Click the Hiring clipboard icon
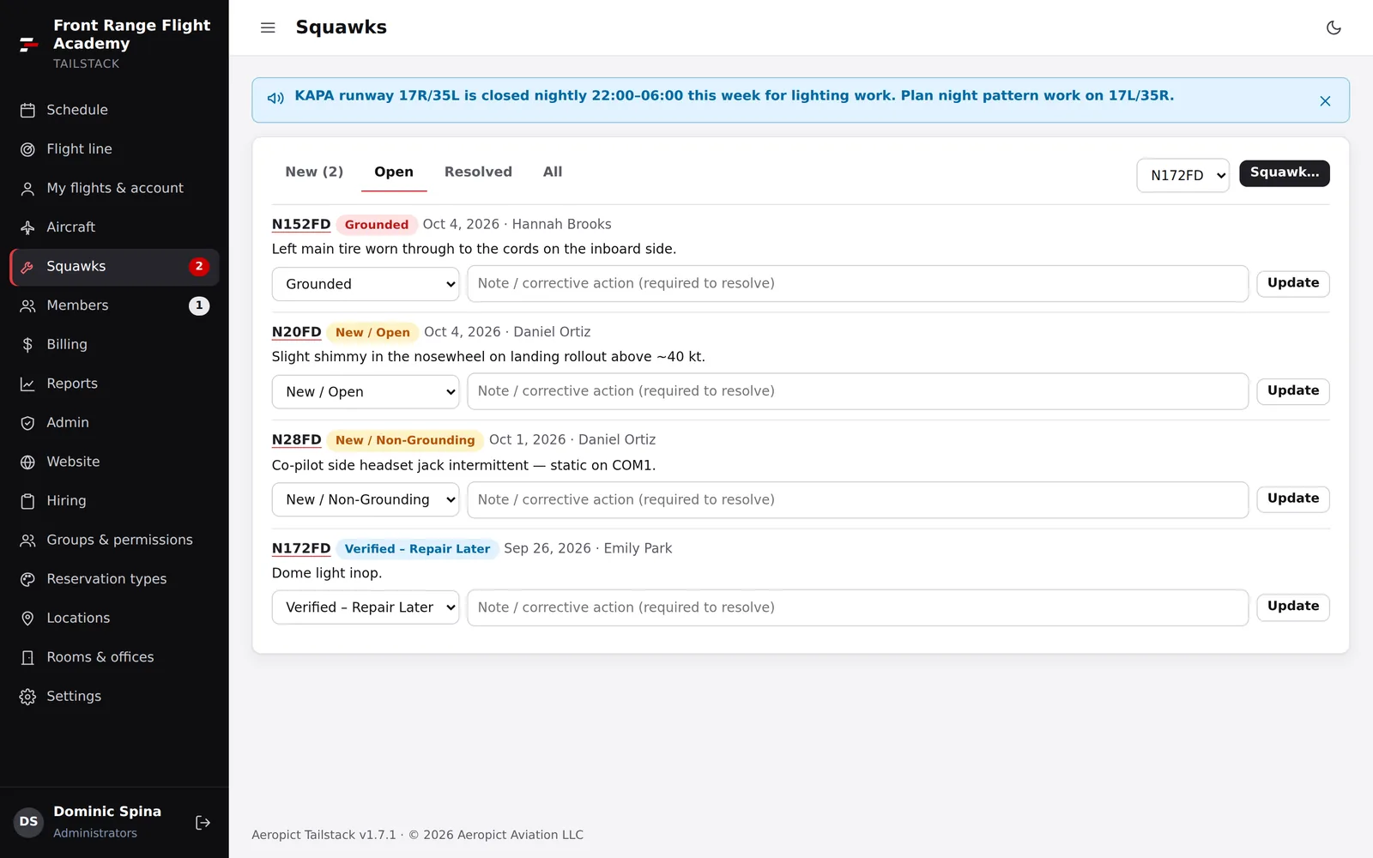The height and width of the screenshot is (858, 1373). pyautogui.click(x=27, y=501)
